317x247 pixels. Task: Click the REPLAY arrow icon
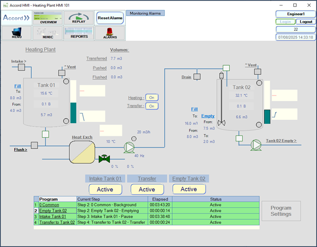[x=78, y=18]
